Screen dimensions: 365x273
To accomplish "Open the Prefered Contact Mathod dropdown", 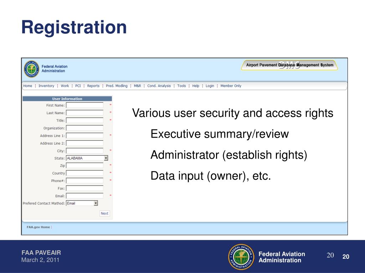I will 82,203.
